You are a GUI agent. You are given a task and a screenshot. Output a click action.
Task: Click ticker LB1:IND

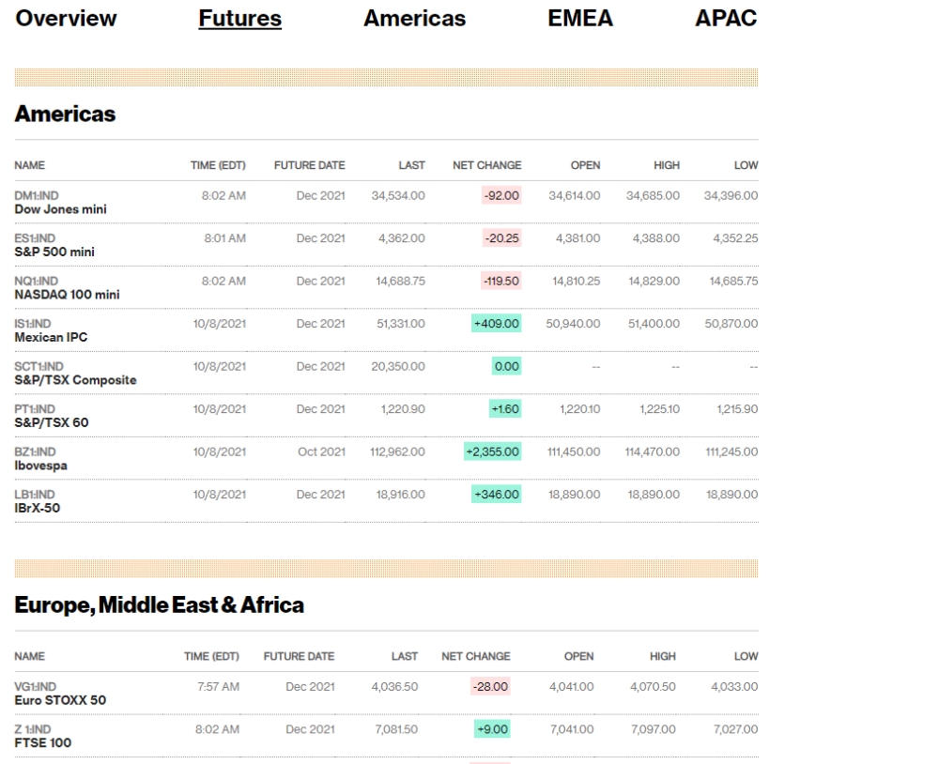35,495
